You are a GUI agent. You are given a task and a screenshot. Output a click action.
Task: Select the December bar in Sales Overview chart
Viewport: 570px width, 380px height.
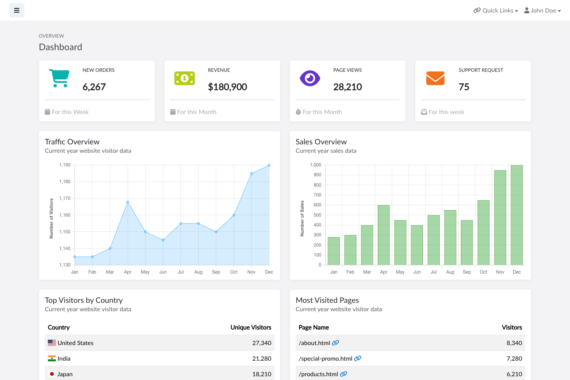click(x=516, y=215)
